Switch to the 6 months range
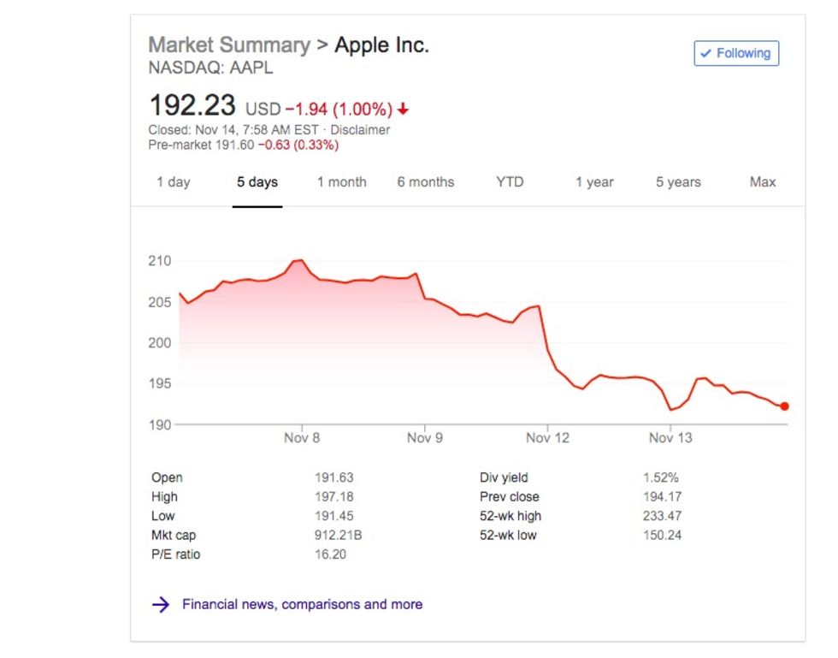This screenshot has width=838, height=658. tap(425, 182)
